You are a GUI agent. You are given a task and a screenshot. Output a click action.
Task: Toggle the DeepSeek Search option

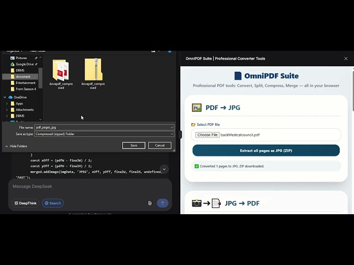[x=53, y=203]
